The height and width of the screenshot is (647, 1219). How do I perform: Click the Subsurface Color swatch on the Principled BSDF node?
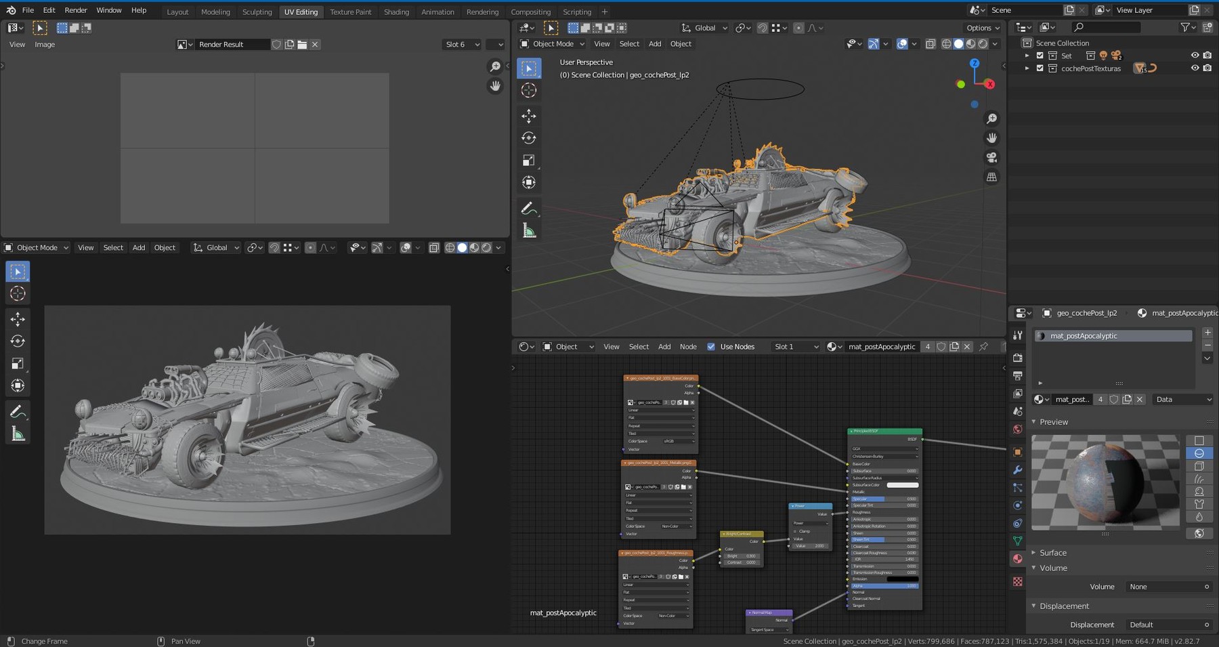(903, 484)
